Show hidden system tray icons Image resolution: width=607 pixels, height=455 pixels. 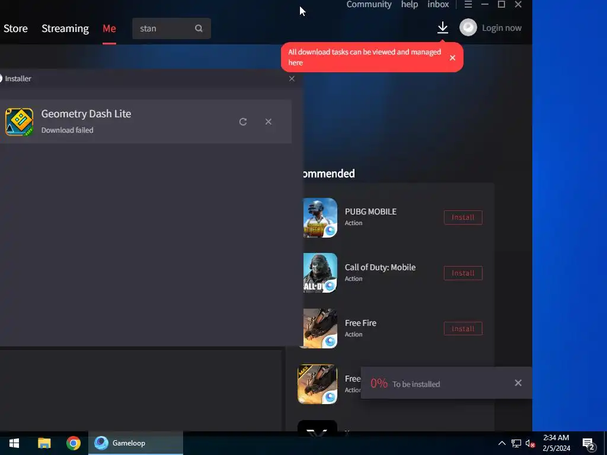coord(501,443)
